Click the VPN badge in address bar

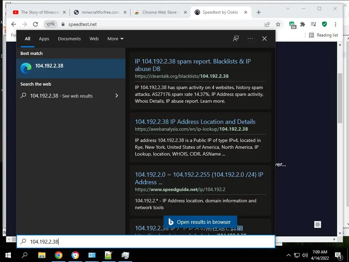[50, 24]
